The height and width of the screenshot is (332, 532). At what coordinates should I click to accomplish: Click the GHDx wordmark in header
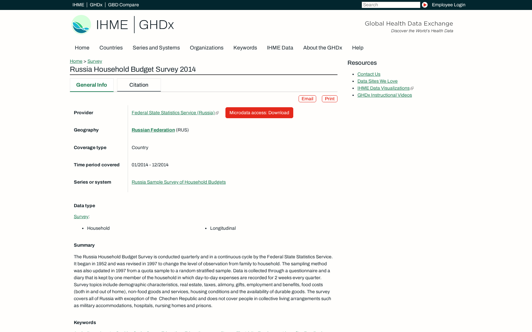click(x=156, y=25)
